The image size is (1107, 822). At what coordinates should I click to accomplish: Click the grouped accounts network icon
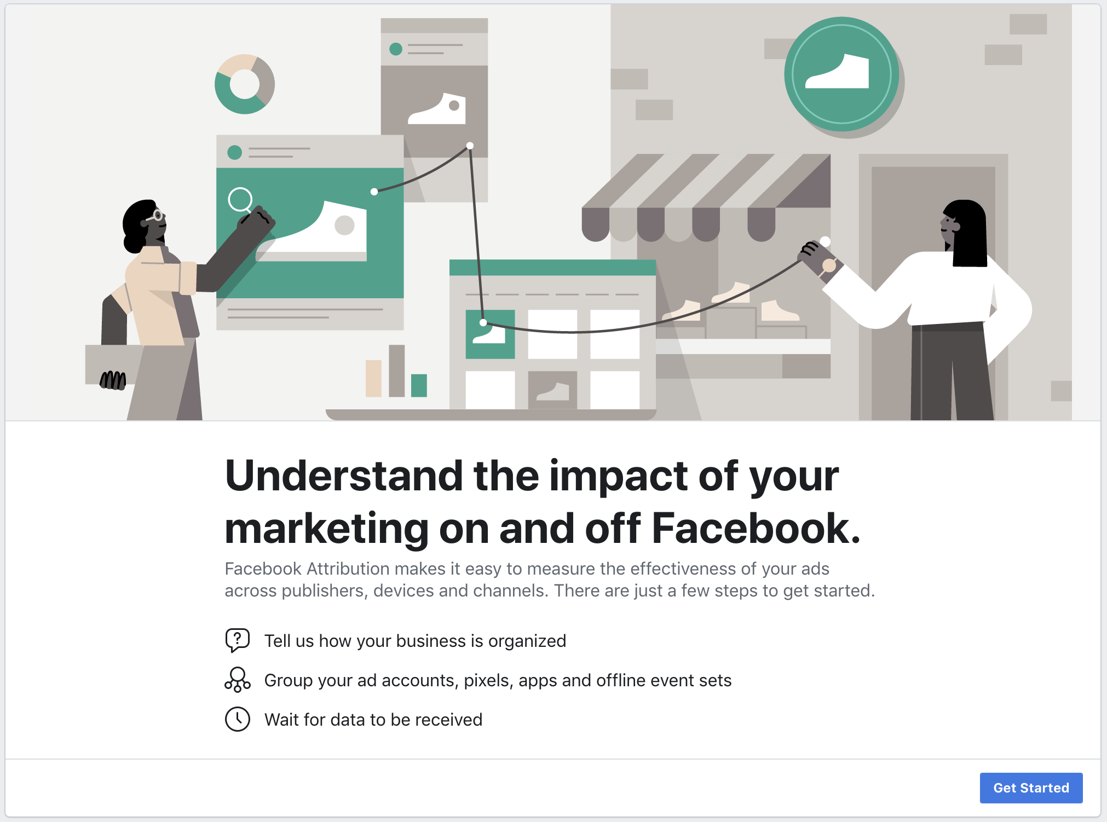(x=238, y=680)
